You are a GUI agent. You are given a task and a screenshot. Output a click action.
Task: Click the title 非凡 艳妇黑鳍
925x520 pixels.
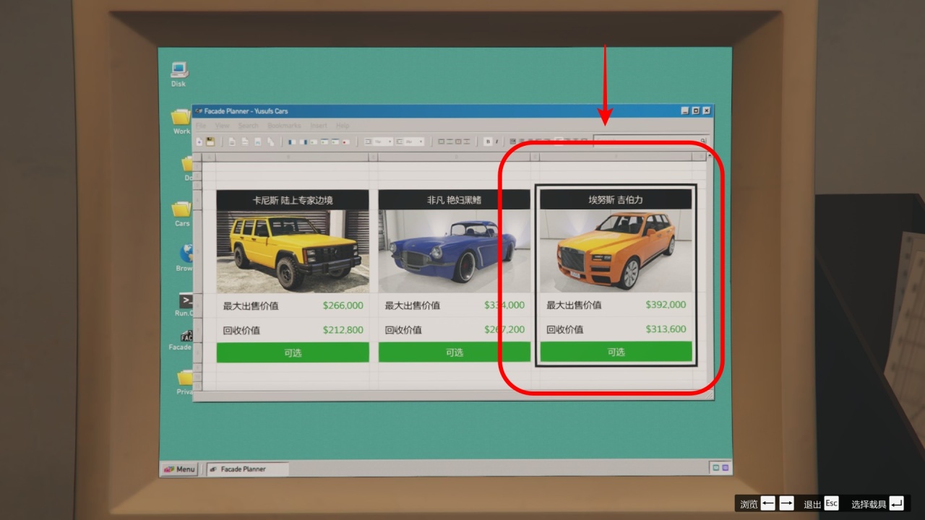(x=455, y=200)
